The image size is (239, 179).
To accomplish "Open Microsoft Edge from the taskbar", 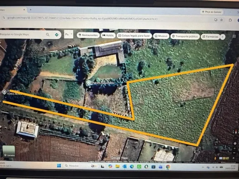I will [x=132, y=166].
